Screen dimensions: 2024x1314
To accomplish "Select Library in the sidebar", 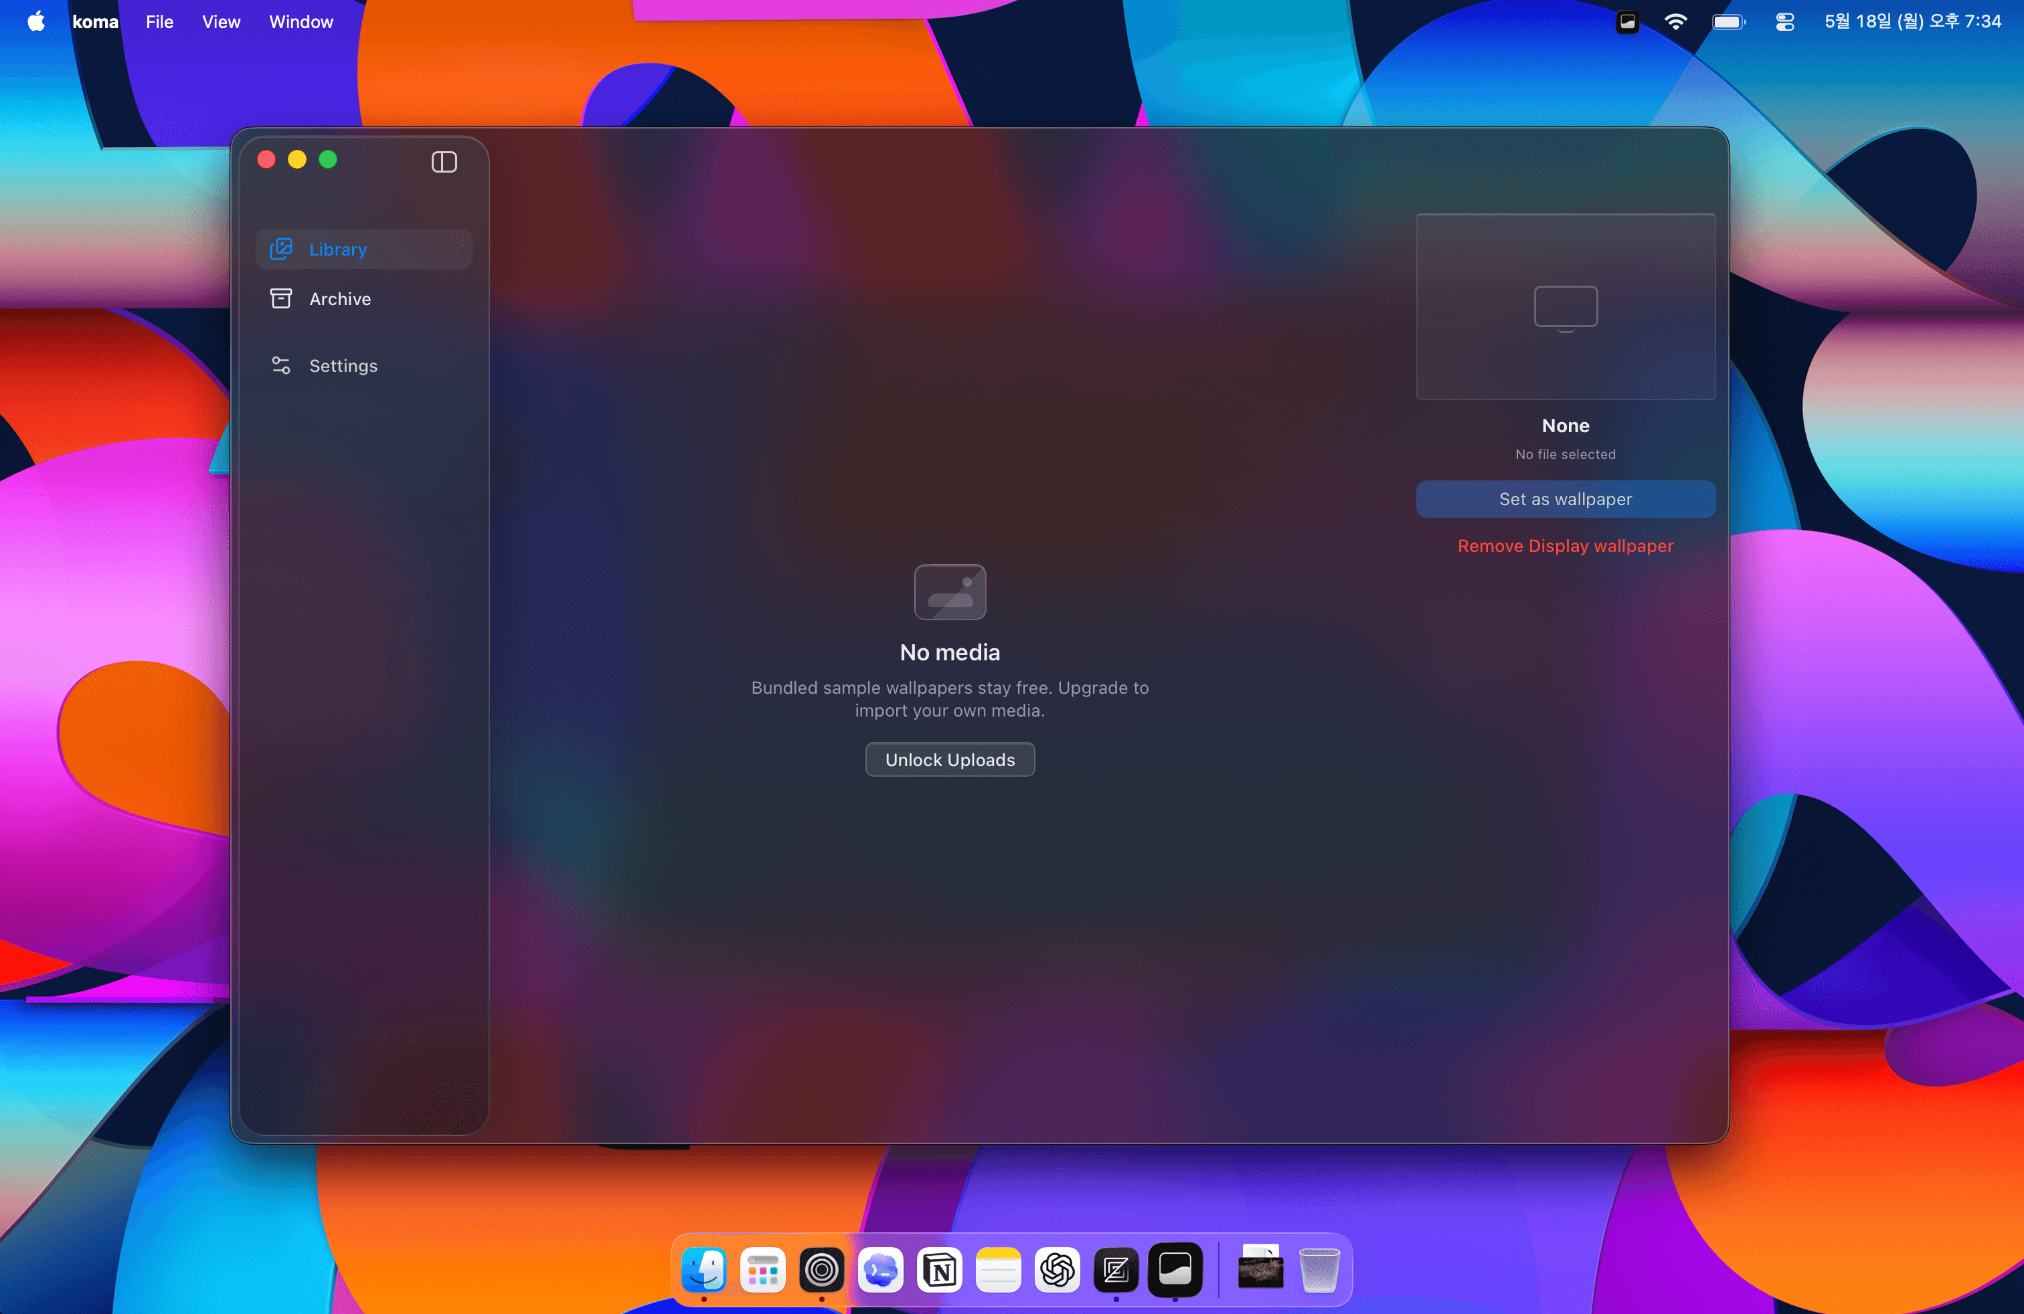I will 364,249.
